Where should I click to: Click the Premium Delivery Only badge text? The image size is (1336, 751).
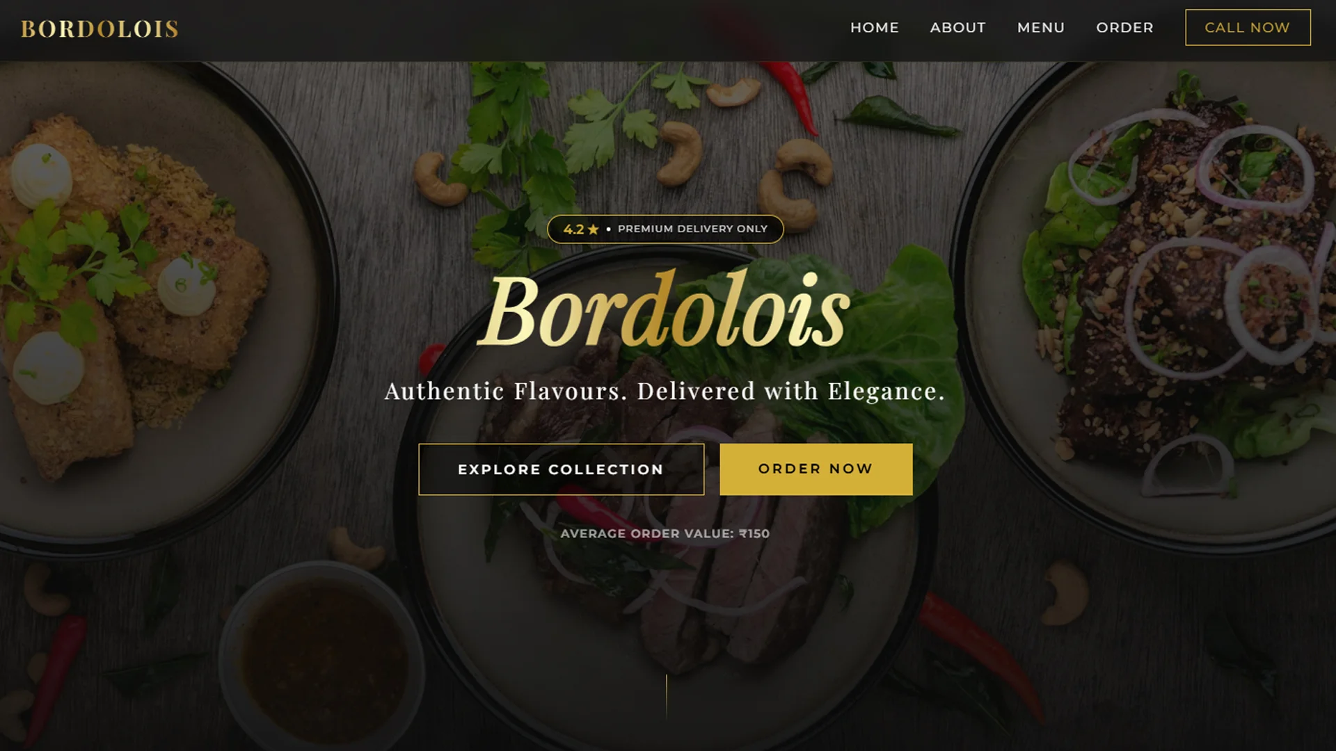click(692, 229)
